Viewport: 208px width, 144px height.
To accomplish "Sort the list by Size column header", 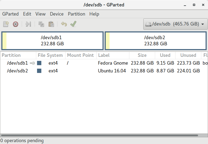I will (x=142, y=55).
